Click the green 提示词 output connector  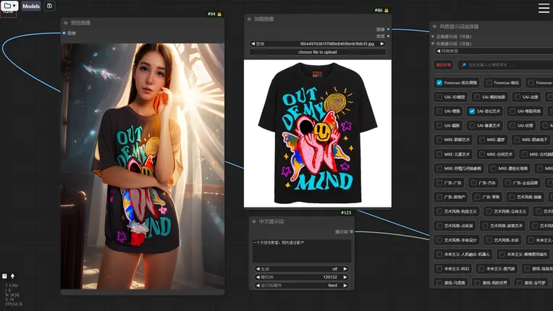point(352,231)
